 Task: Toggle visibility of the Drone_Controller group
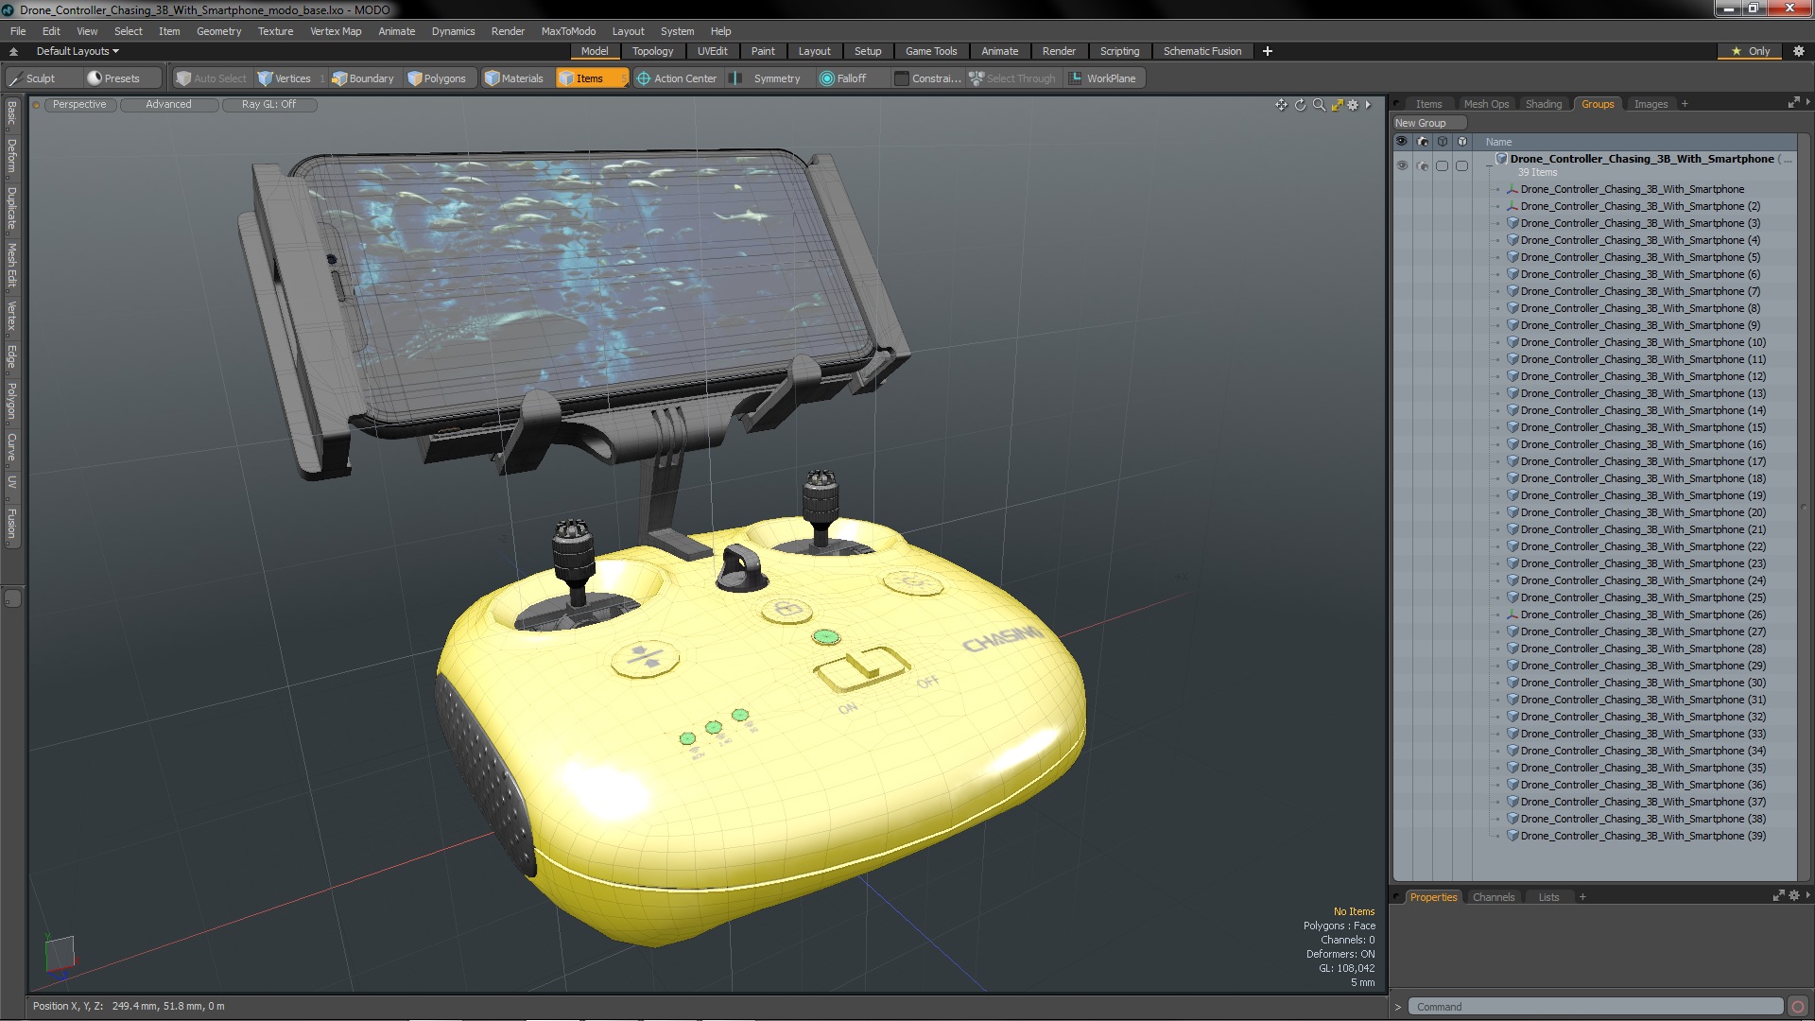tap(1402, 165)
